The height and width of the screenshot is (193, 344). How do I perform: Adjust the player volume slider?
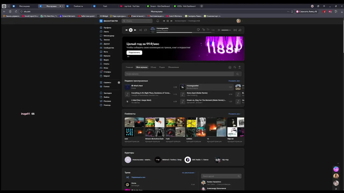pos(226,30)
